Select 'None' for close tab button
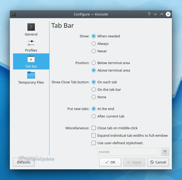The width and height of the screenshot is (182, 180). 99,97
